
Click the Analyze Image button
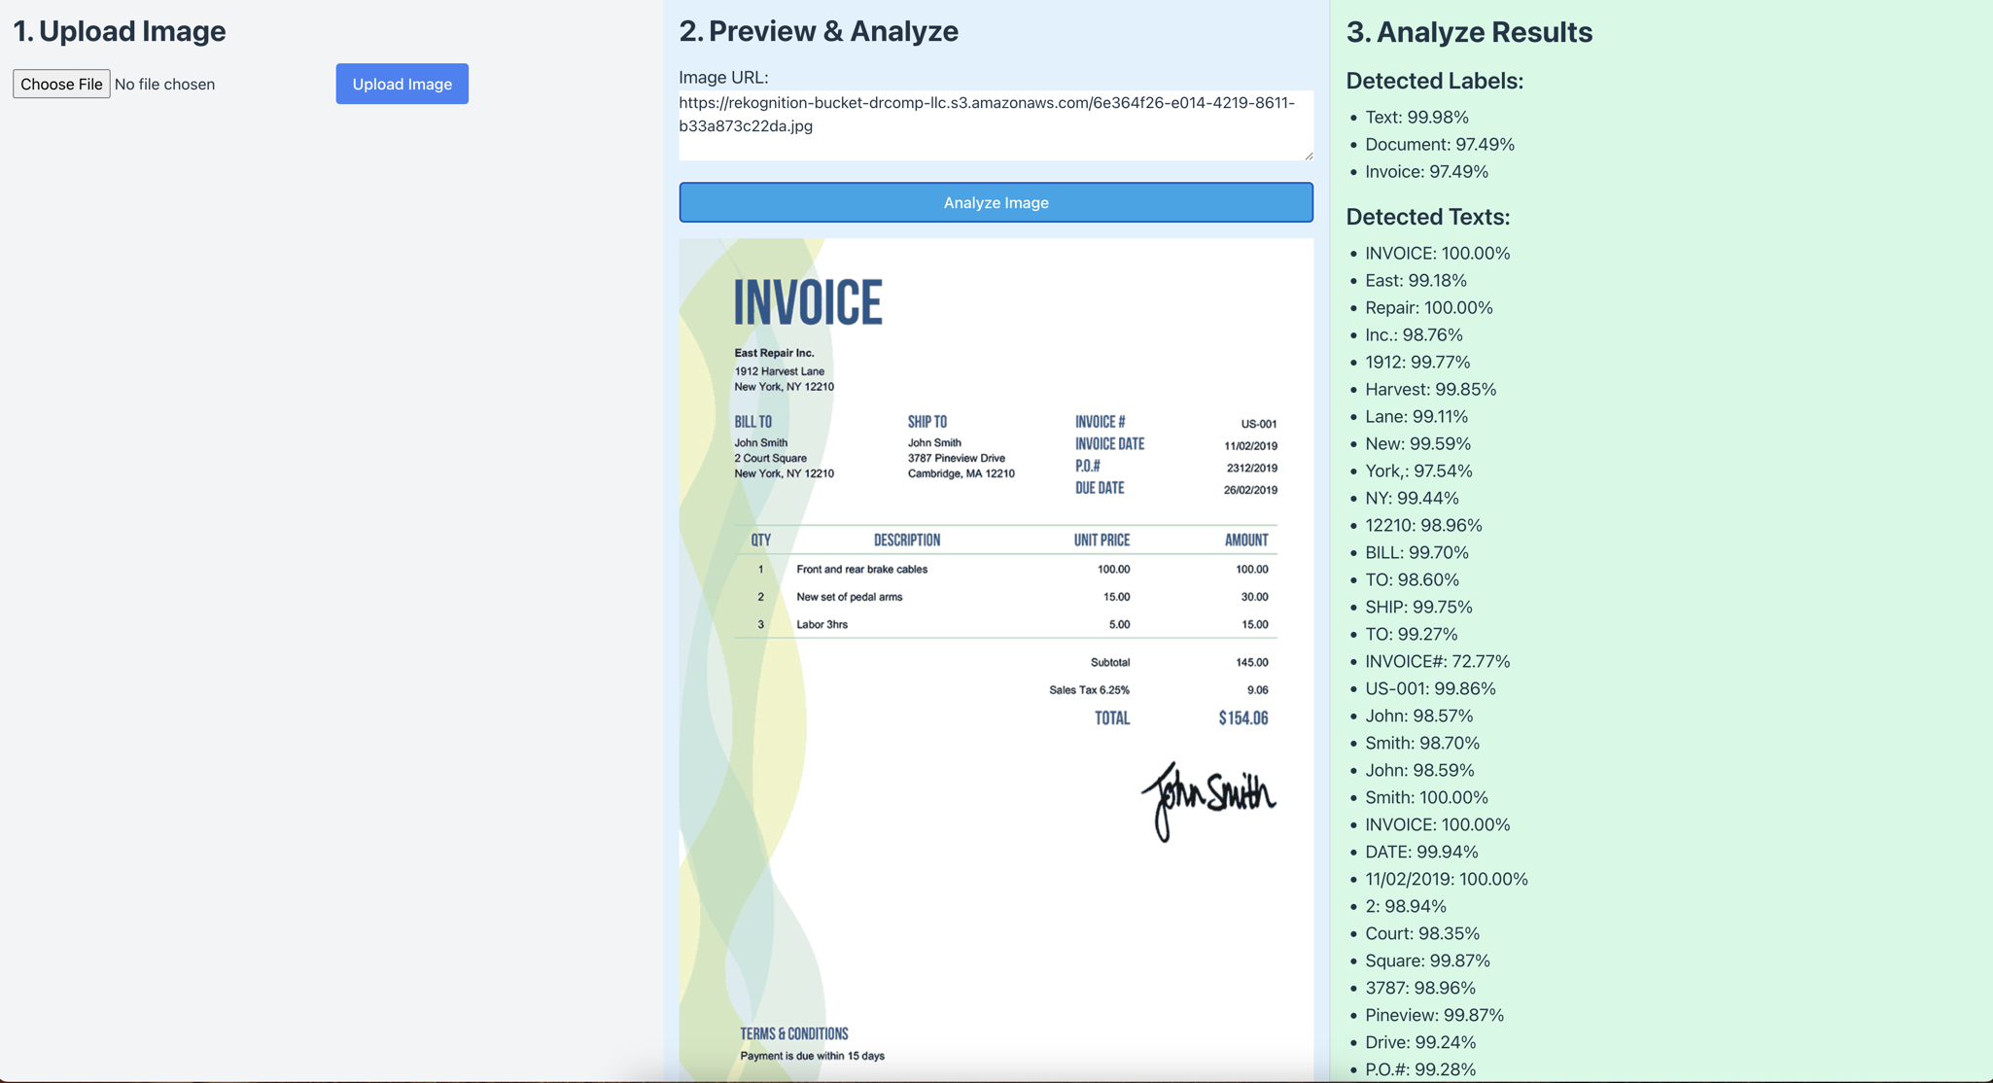pos(996,202)
